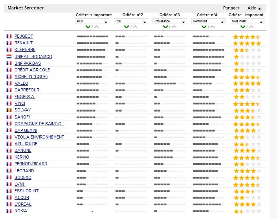
Task: Open the DANONE stock link
Action: coord(23,151)
